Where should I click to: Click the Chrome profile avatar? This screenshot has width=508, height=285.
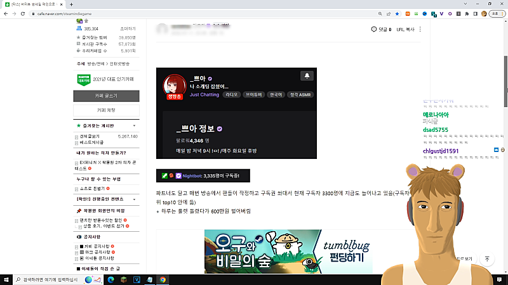484,14
